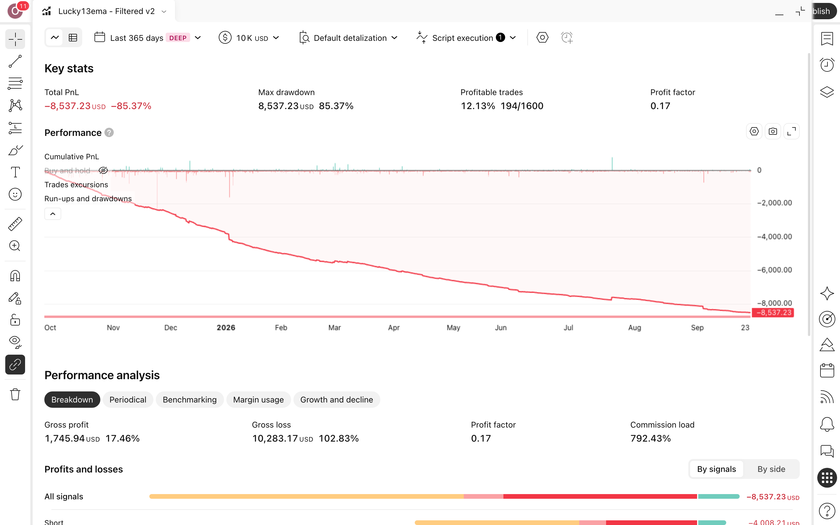The height and width of the screenshot is (525, 840).
Task: Click the vertical scrollbar
Action: [x=809, y=195]
